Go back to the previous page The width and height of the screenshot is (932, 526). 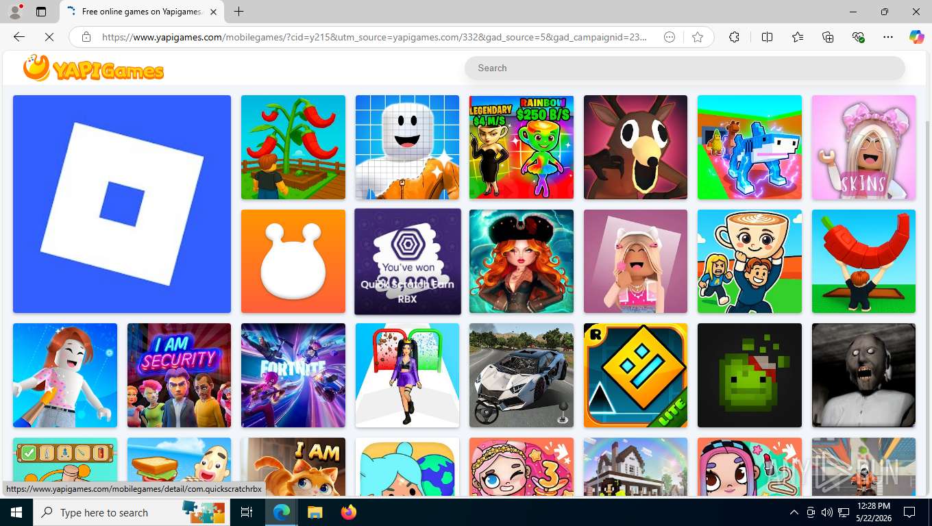19,37
